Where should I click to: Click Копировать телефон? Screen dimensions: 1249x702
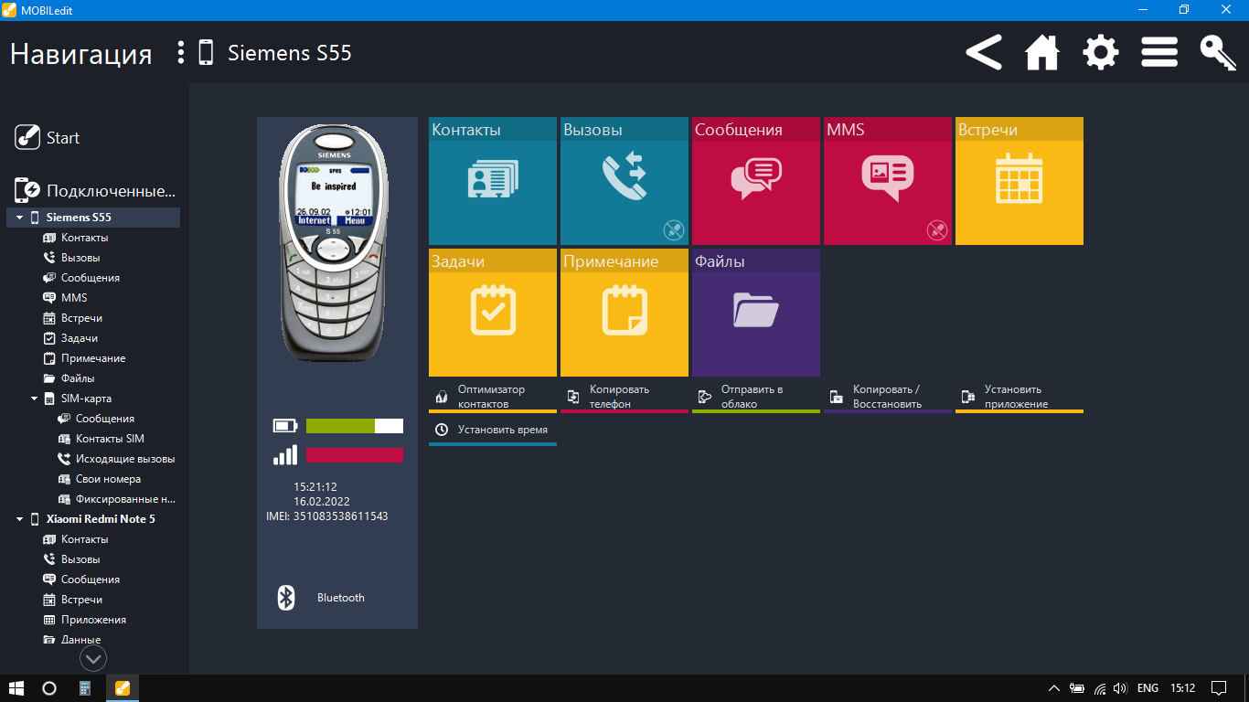tap(624, 397)
